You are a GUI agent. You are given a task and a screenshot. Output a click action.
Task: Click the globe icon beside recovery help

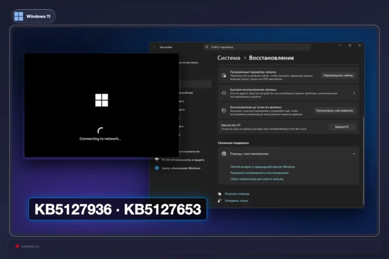224,154
